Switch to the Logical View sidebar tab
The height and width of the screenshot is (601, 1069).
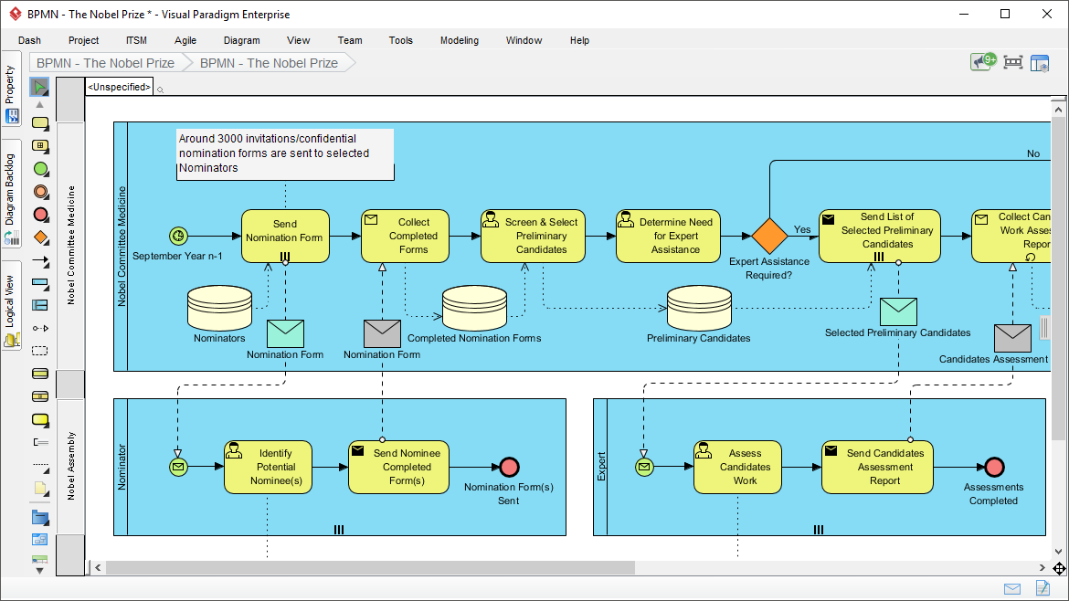(12, 301)
